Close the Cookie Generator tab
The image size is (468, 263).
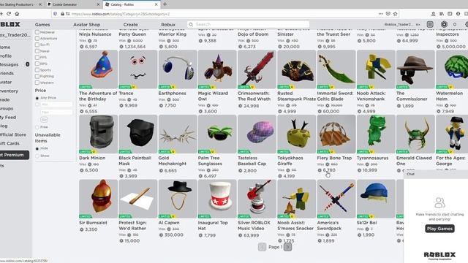coord(98,4)
